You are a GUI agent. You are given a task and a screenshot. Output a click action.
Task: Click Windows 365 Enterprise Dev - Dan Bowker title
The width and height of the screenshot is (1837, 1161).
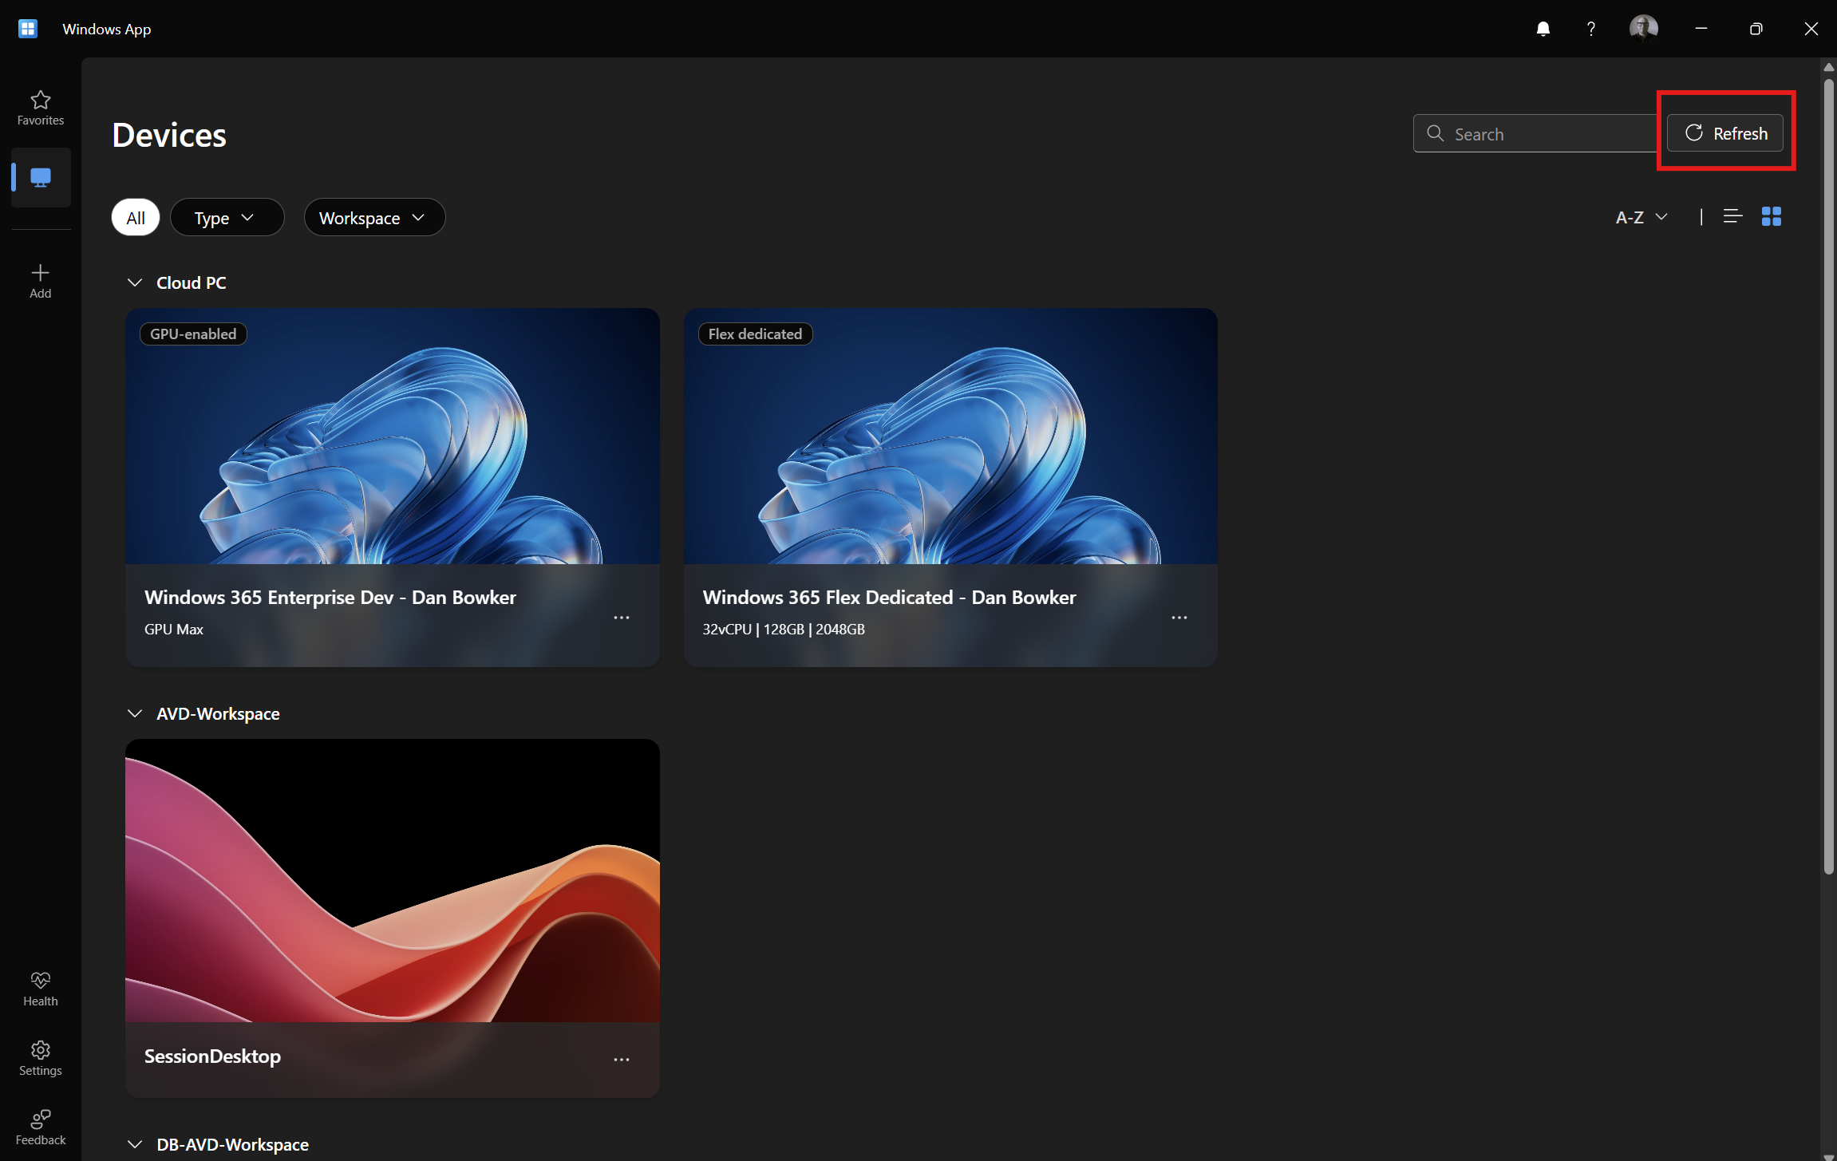pos(330,597)
